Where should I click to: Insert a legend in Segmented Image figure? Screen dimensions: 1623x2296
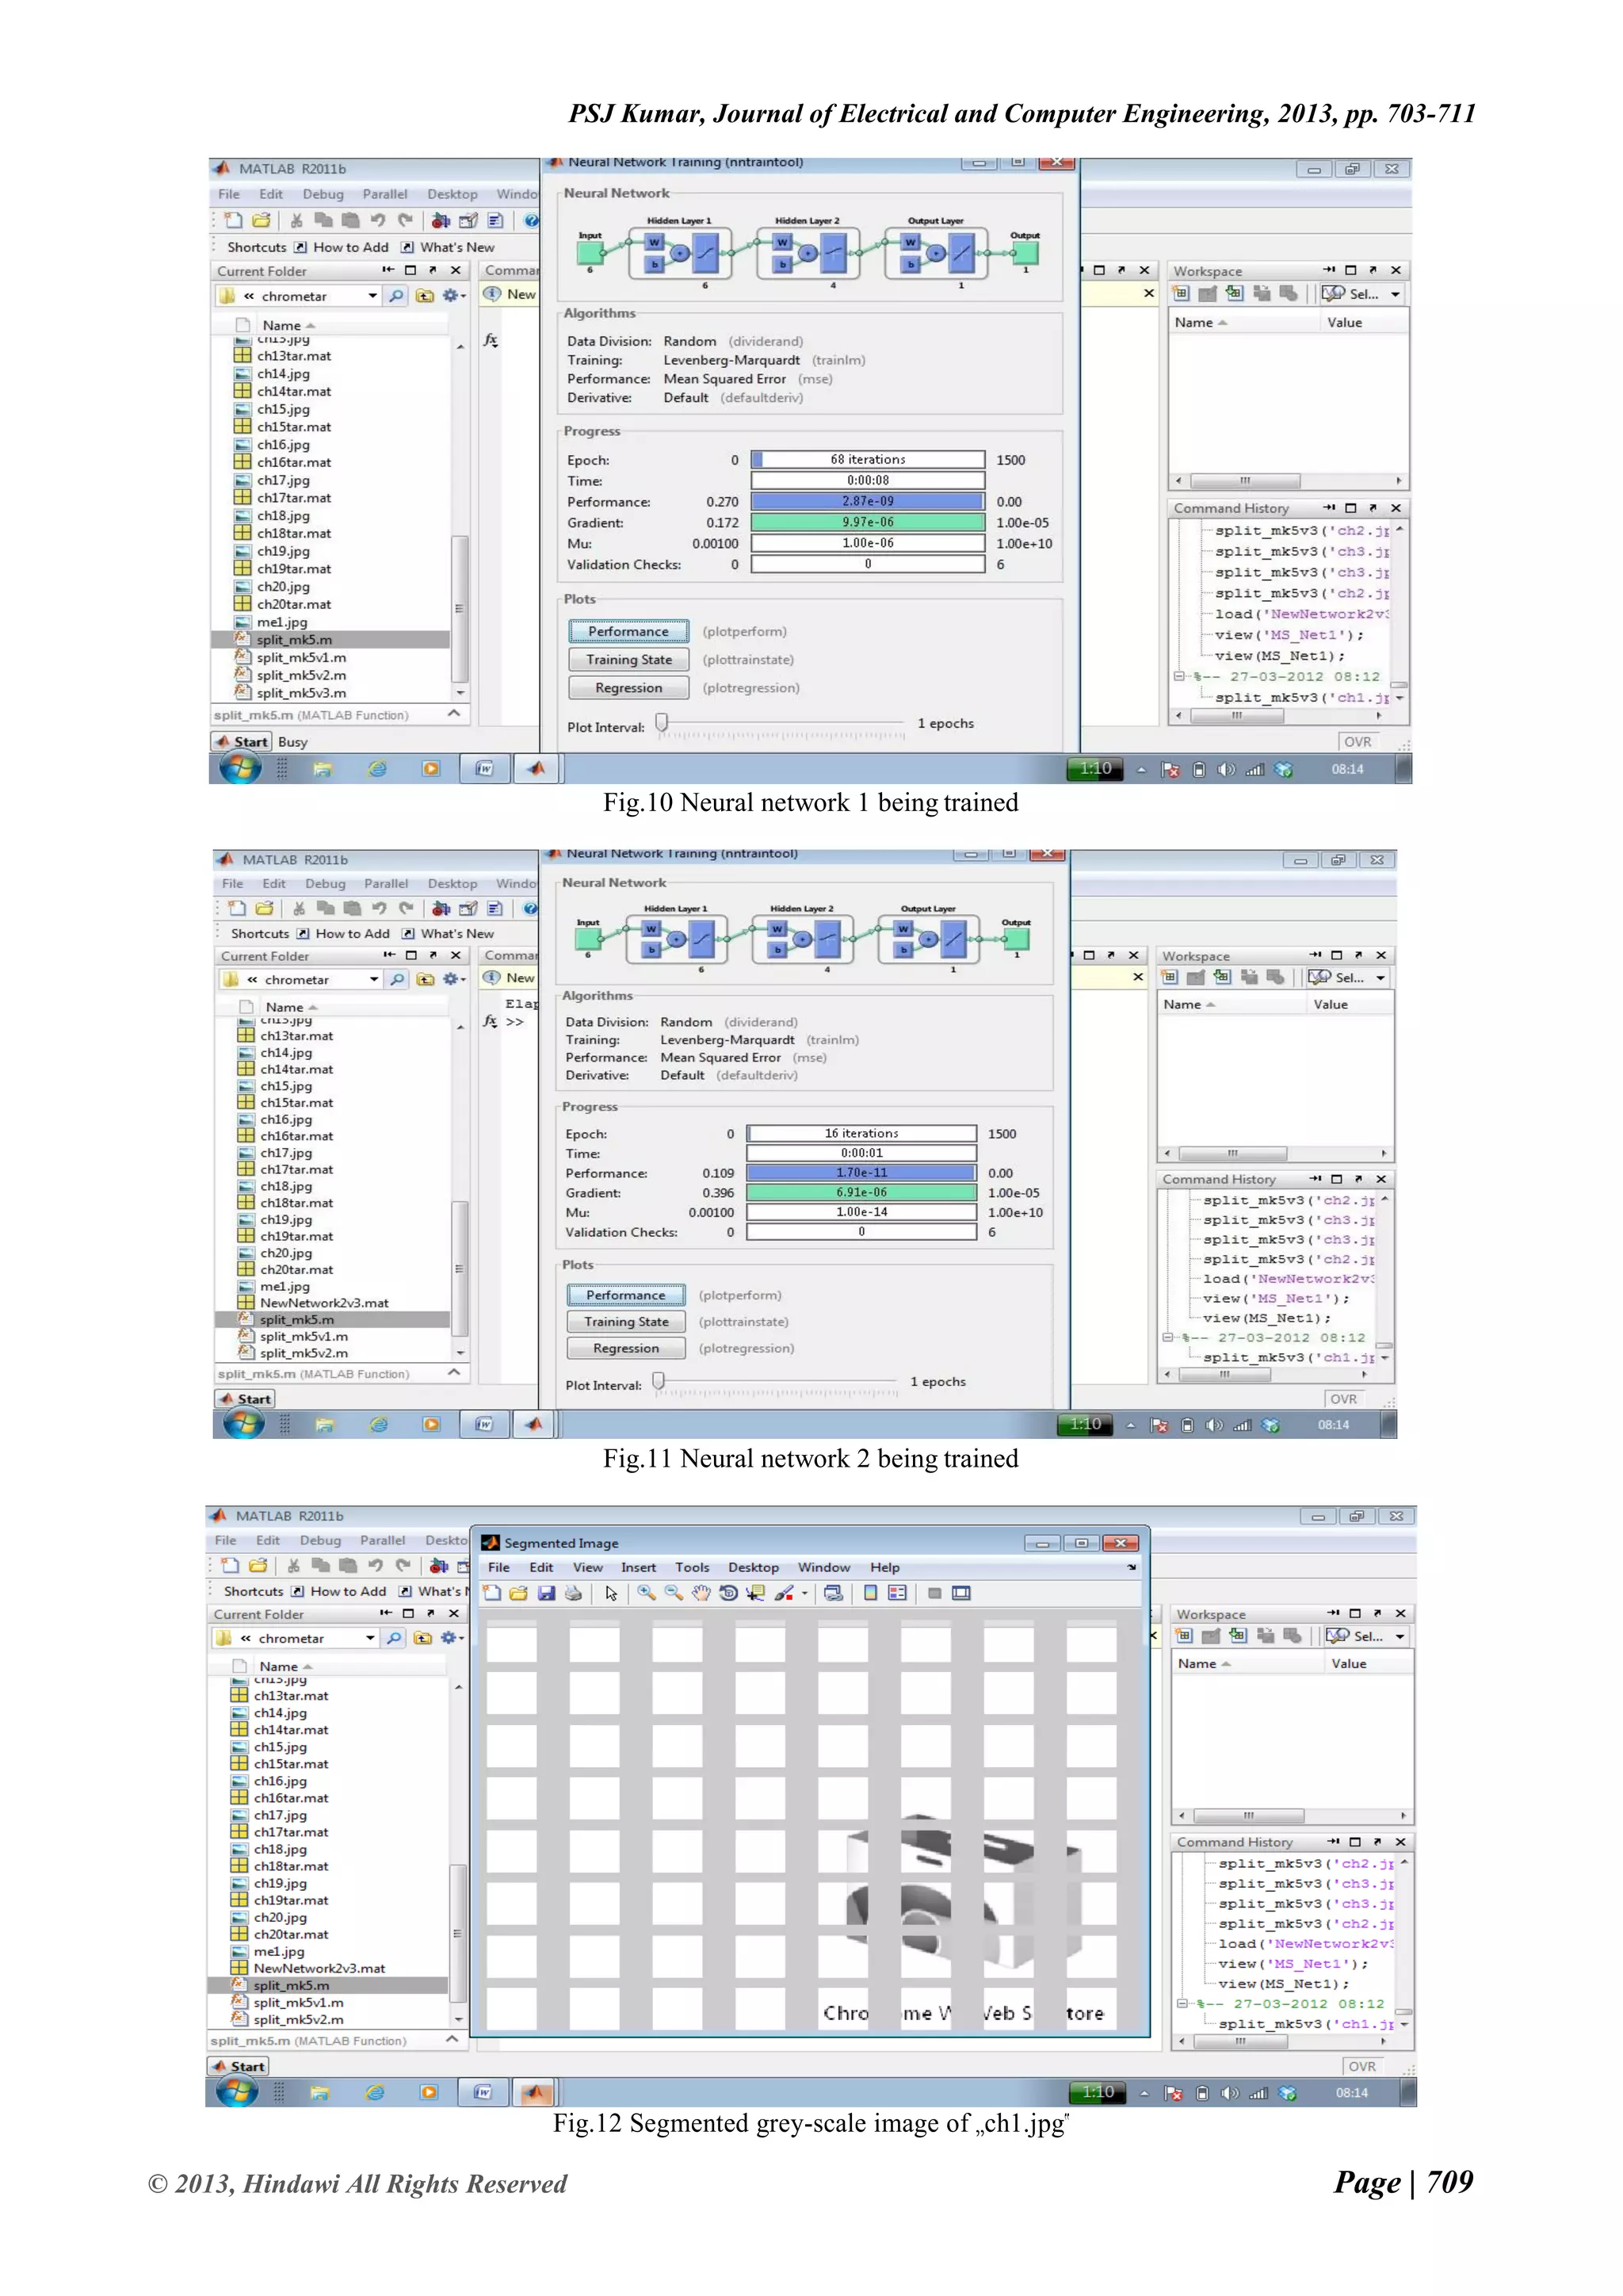[x=897, y=1593]
